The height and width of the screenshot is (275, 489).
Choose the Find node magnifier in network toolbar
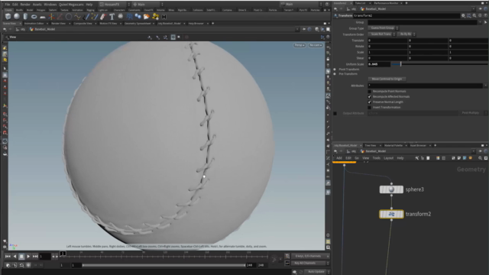481,158
